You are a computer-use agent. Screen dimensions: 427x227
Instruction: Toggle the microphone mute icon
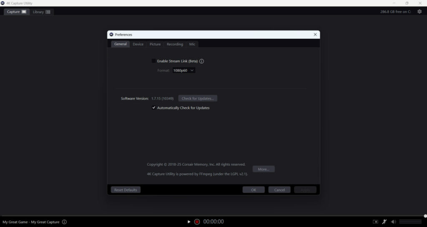pyautogui.click(x=384, y=222)
